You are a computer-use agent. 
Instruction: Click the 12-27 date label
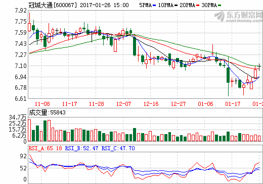178,104
